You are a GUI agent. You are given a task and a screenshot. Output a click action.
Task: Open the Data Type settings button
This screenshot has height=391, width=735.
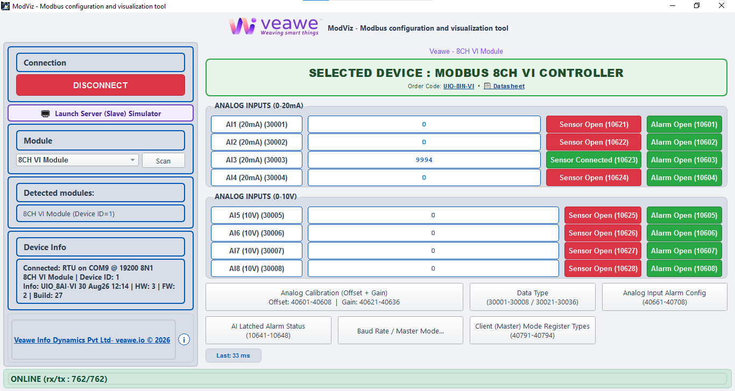[533, 297]
